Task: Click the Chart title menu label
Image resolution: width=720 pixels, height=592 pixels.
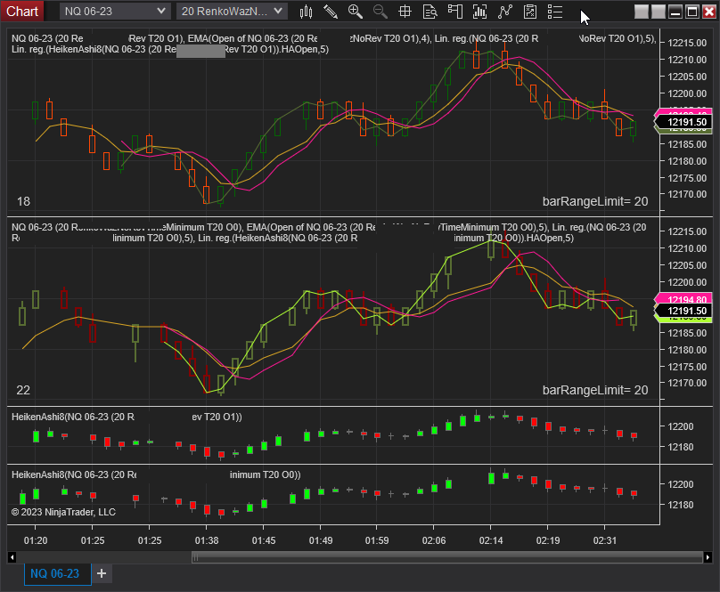Action: [x=22, y=11]
